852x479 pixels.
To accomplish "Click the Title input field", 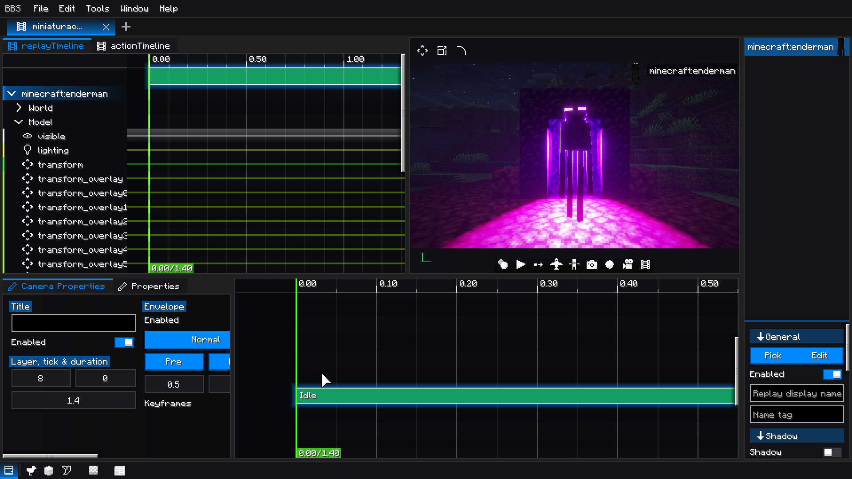I will [74, 323].
